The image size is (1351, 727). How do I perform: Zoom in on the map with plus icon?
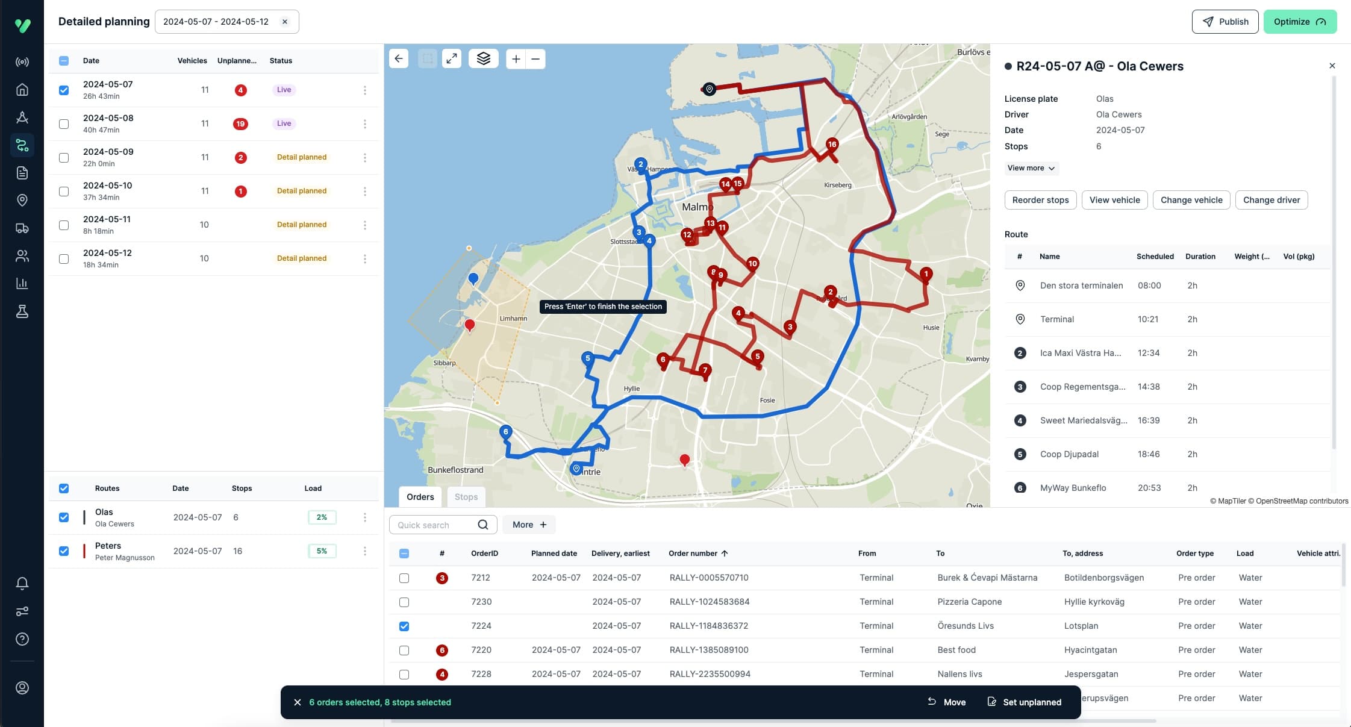pos(516,58)
